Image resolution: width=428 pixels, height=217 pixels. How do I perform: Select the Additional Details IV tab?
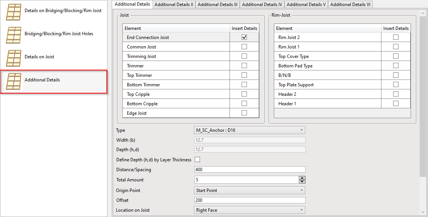(262, 5)
